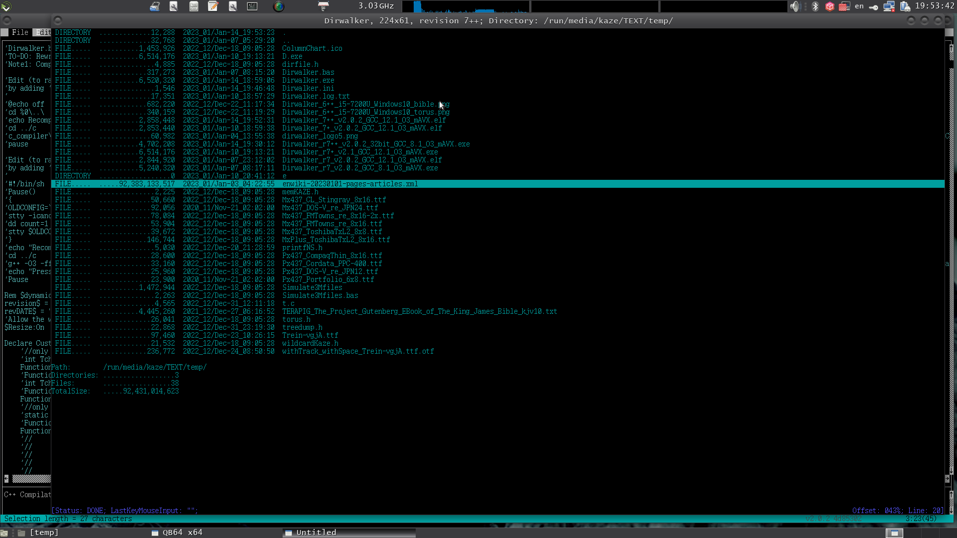
Task: Select the D.exe file entry
Action: [x=292, y=56]
